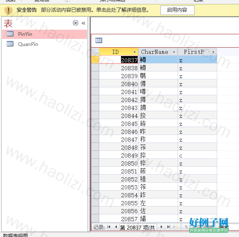Screen dimensions: 239x237
Task: Go to first record button
Action: pos(109,227)
